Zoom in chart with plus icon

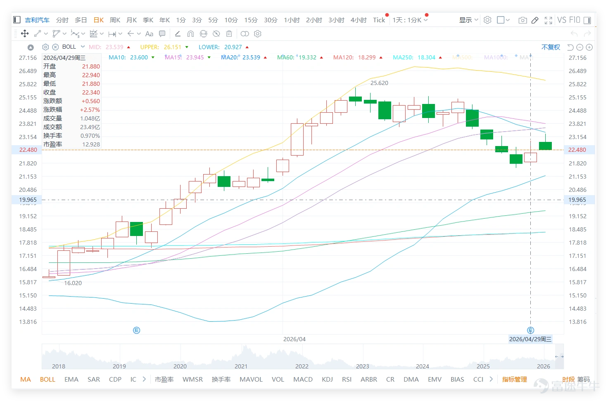(589, 47)
